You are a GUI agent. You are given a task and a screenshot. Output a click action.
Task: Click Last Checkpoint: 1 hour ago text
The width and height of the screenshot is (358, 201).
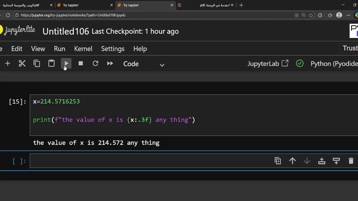tap(135, 31)
